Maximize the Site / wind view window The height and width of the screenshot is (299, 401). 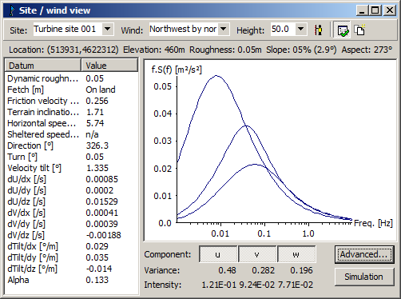375,10
